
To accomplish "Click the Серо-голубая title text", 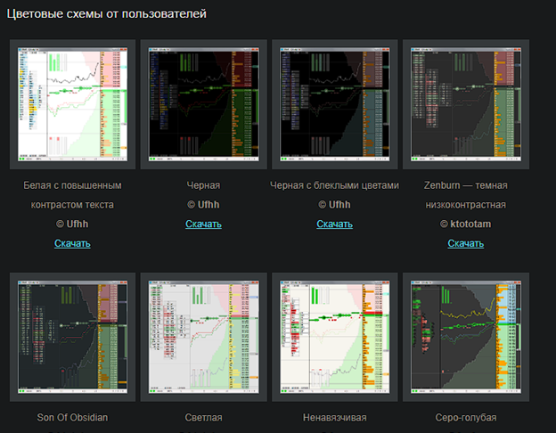I will pyautogui.click(x=466, y=418).
